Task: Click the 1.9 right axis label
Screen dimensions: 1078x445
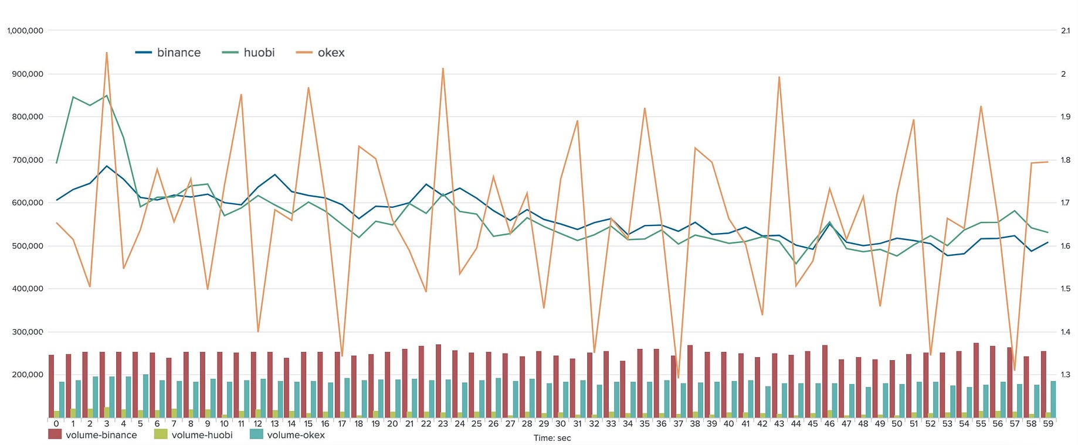Action: [x=1066, y=117]
